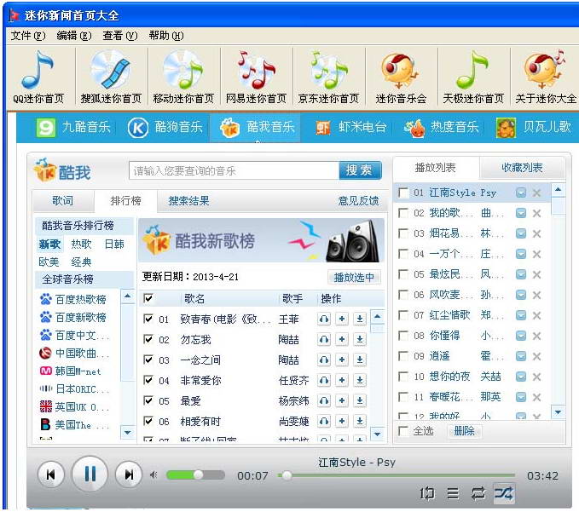Click up arrow of playlist scrollbar

(558, 190)
